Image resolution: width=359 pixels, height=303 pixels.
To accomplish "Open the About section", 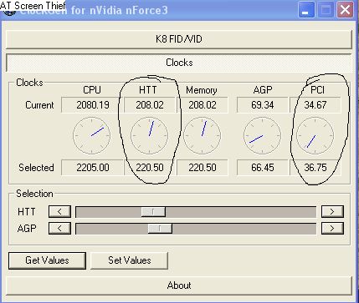I will click(x=179, y=285).
